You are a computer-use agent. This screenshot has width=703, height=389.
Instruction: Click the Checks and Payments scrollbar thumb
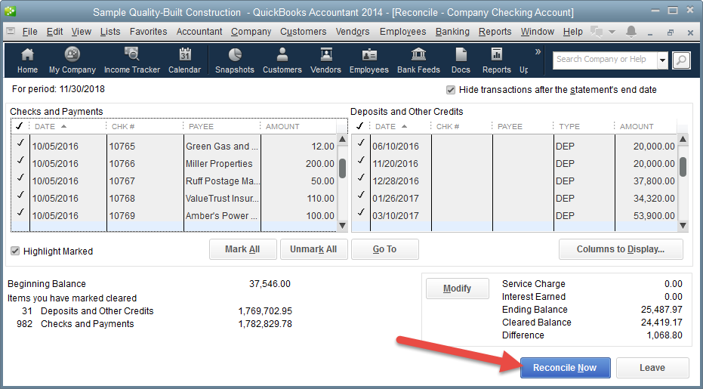(x=342, y=168)
